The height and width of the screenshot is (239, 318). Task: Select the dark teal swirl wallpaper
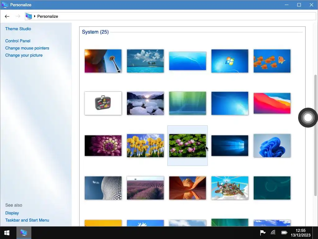[x=272, y=188]
